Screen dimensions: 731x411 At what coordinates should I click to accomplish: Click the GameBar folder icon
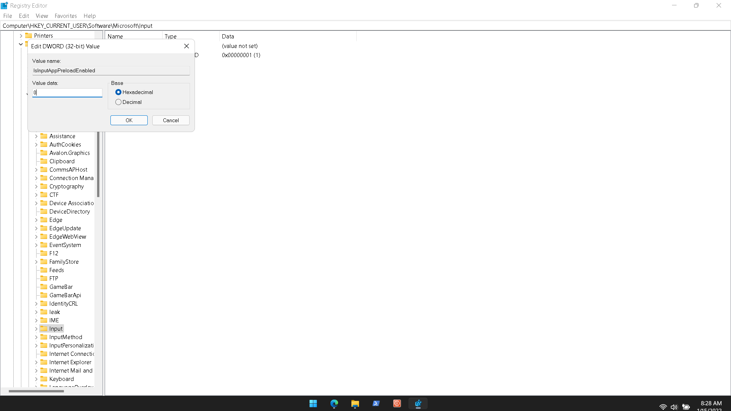point(44,287)
